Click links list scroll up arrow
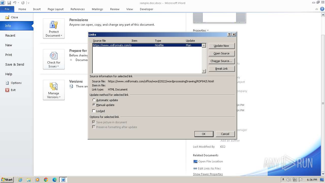325x183 pixels. [204, 45]
